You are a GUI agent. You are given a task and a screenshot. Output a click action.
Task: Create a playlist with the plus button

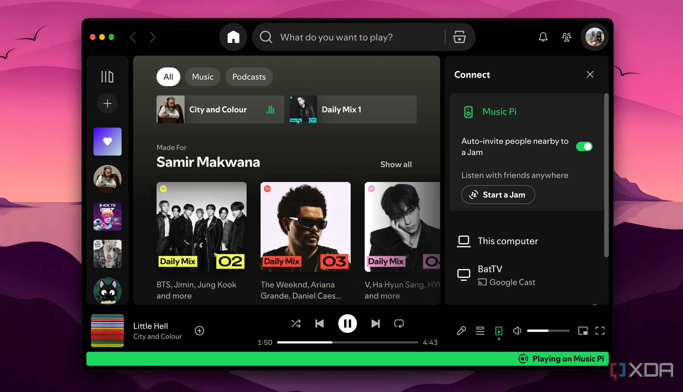[107, 104]
